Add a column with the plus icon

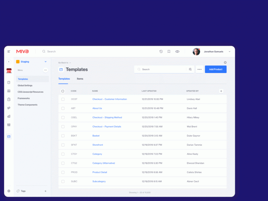[x=221, y=91]
